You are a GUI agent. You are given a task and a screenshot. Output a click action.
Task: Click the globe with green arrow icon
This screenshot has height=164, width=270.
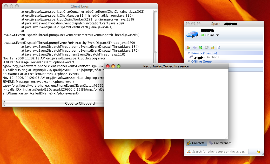click(201, 47)
